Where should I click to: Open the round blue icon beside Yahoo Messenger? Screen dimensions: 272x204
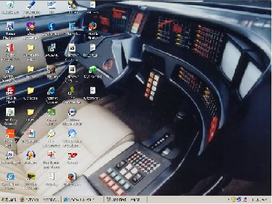(52, 27)
